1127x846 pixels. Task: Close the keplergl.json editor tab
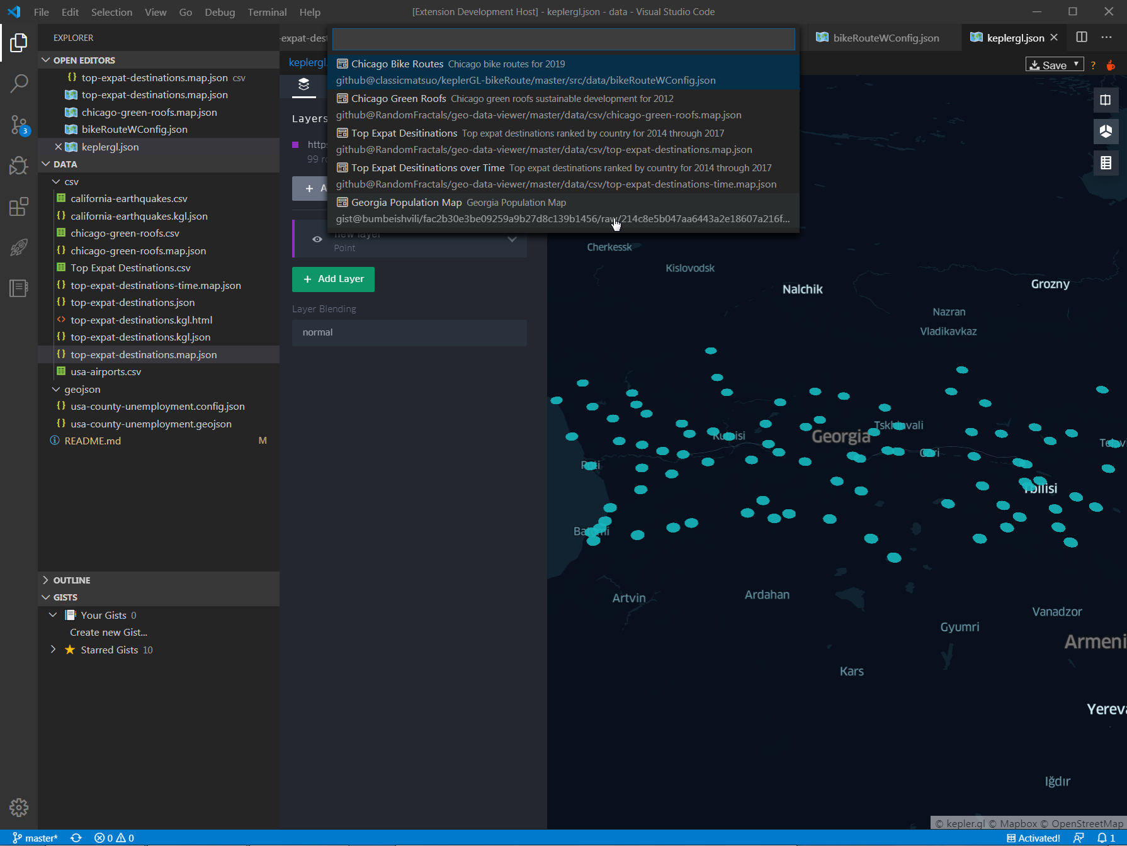(1054, 37)
